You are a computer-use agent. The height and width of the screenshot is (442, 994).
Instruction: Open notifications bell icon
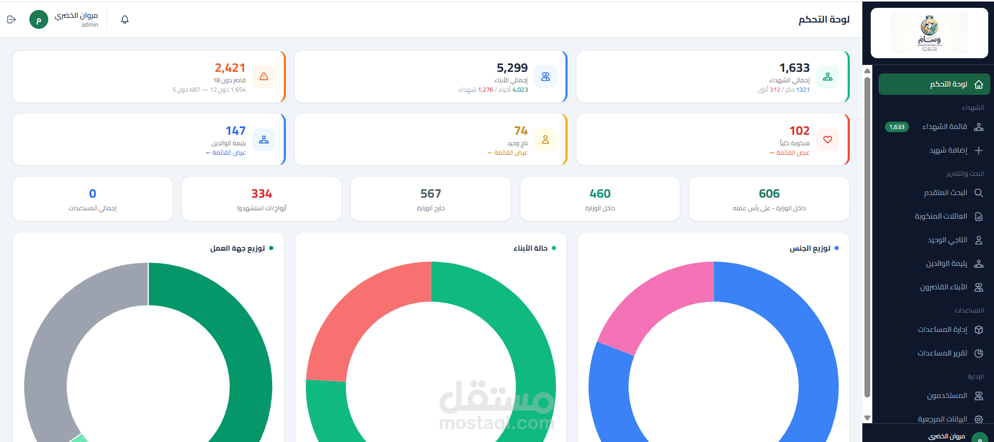(125, 19)
